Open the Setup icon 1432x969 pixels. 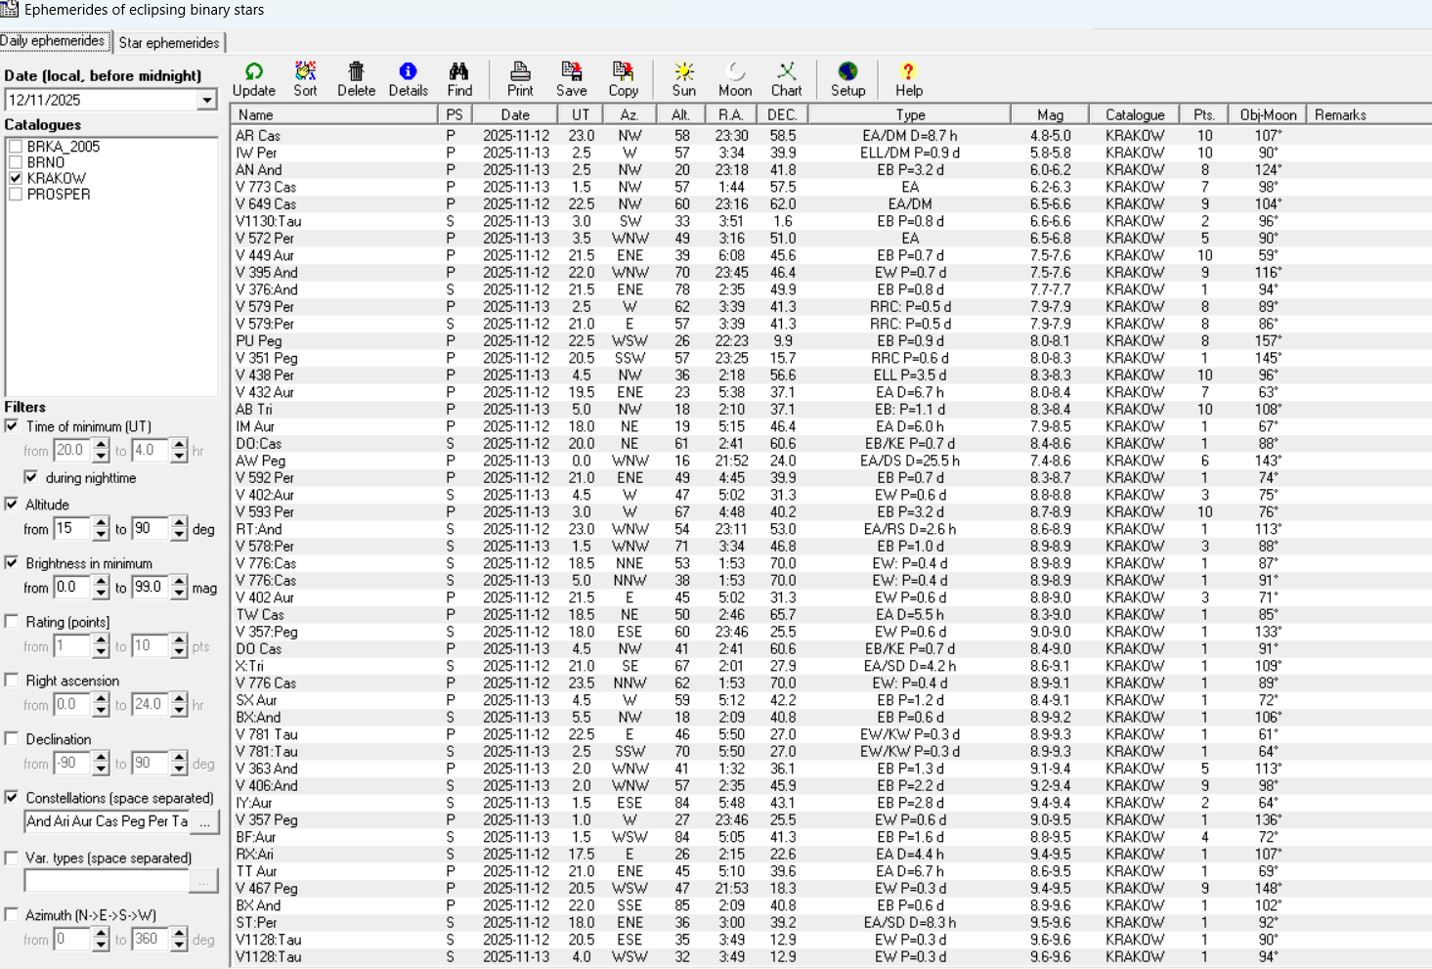point(846,78)
